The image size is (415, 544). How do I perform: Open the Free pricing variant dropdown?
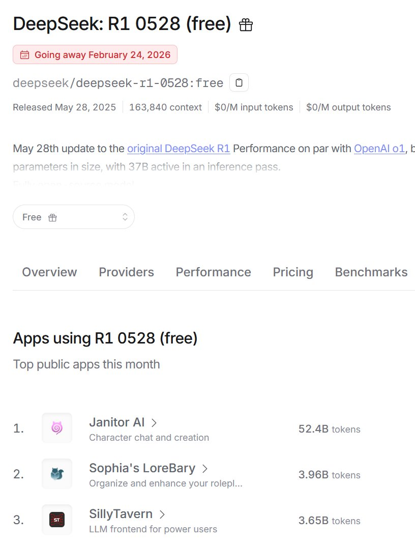click(x=74, y=217)
